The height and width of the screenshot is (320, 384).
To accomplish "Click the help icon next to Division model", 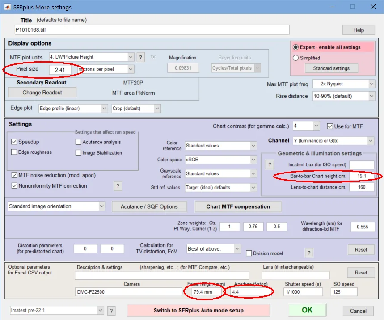I will click(309, 253).
